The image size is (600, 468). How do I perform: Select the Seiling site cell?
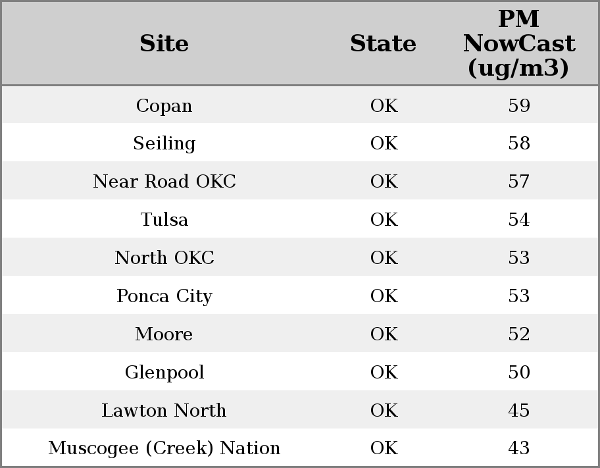(x=164, y=143)
